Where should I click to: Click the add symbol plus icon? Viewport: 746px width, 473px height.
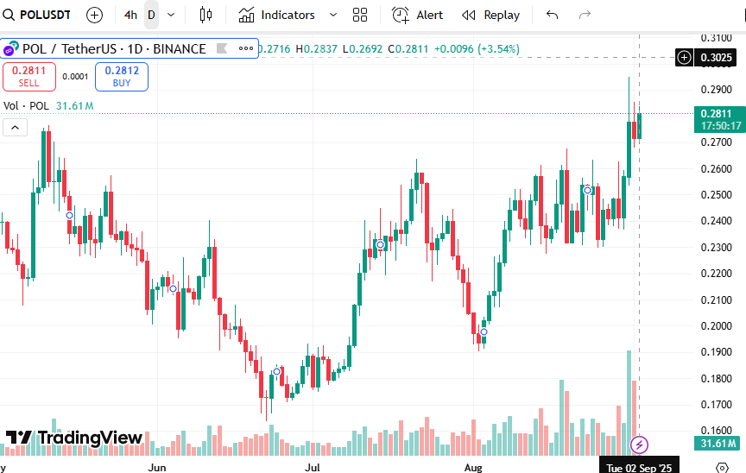[94, 15]
